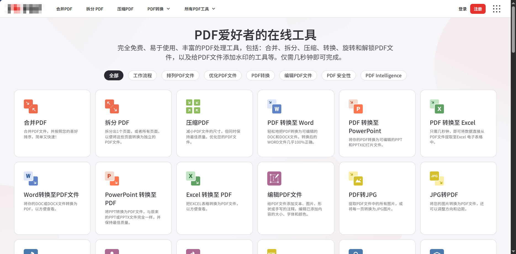Screen dimensions: 516x254
Task: Open the PDF 转换至 PowerPoint card title
Action: 365,127
